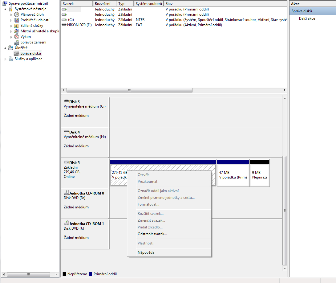Collapse the Úložiště tree node
The image size is (336, 283).
pos(5,48)
